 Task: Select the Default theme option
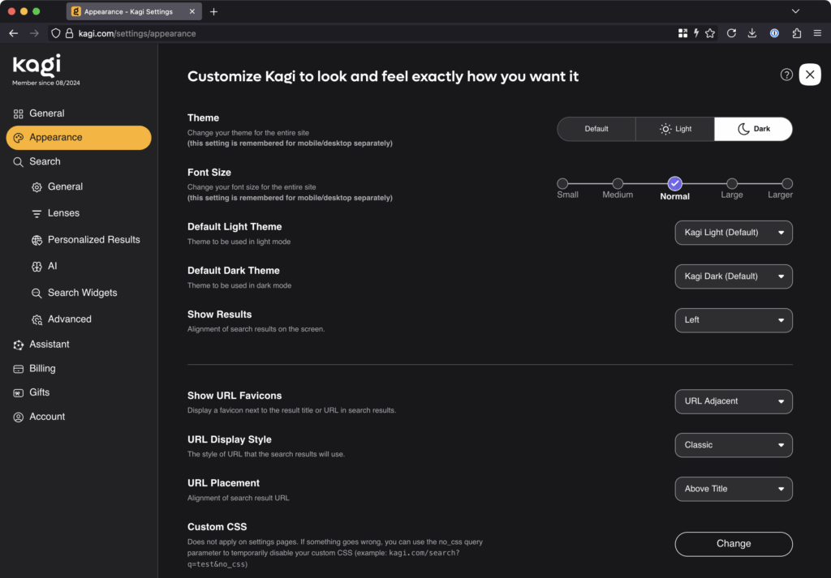(596, 129)
